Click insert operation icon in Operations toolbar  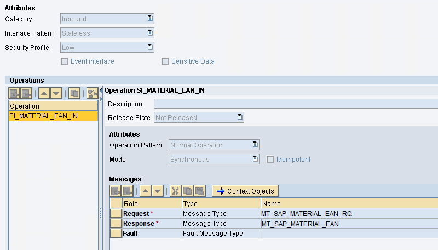14,93
